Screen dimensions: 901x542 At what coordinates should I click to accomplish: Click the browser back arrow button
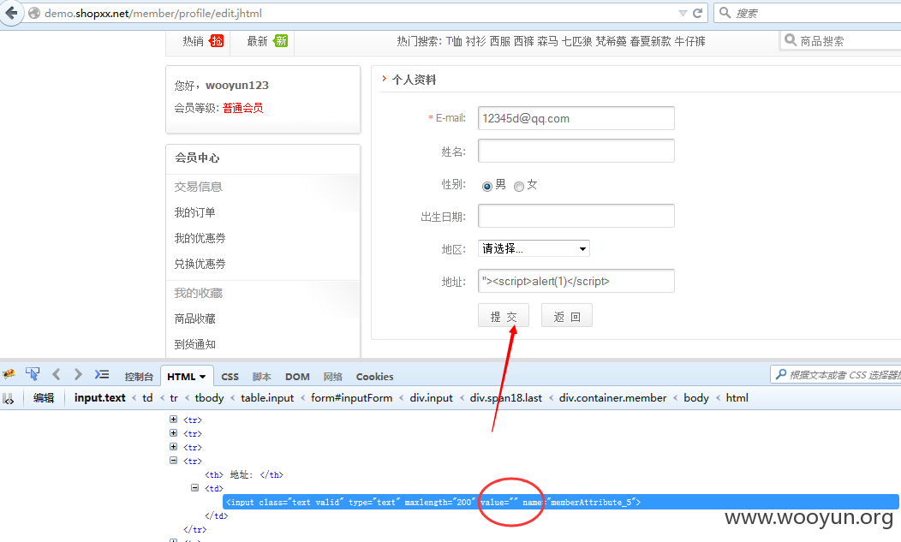11,13
